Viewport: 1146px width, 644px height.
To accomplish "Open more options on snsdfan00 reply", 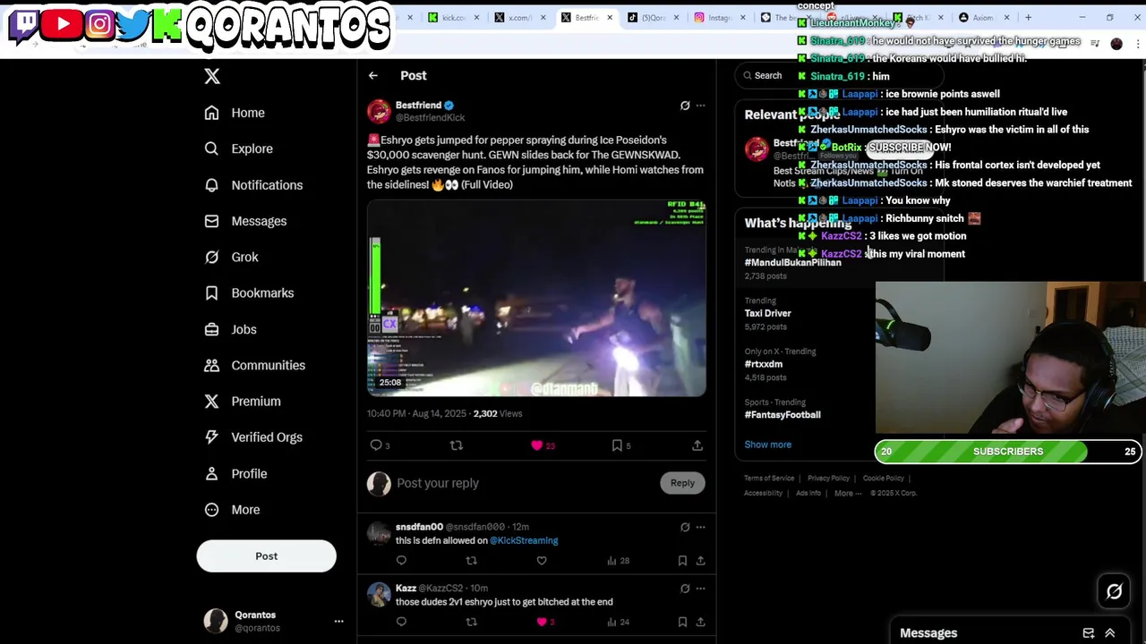I will click(700, 527).
